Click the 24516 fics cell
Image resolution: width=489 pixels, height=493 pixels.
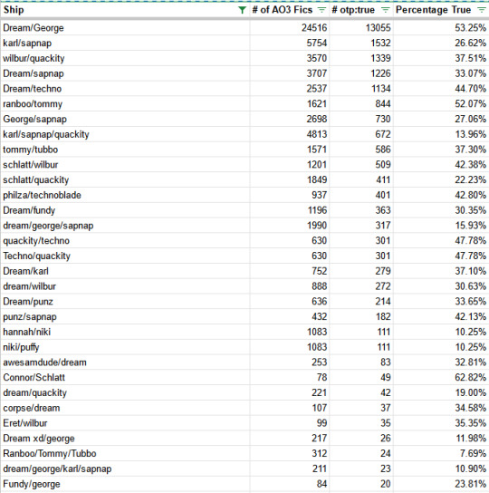290,28
